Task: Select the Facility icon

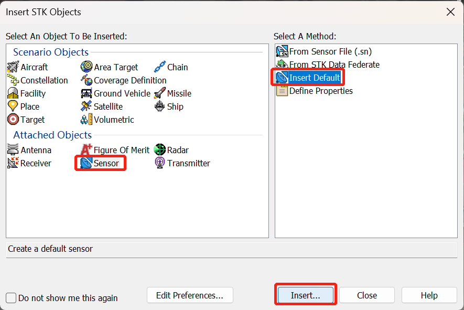Action: click(x=13, y=93)
